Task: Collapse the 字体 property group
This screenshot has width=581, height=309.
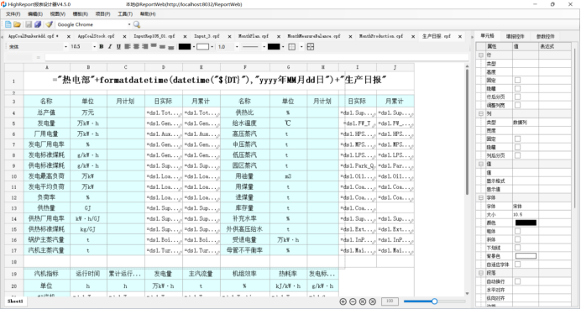Action: coord(480,198)
